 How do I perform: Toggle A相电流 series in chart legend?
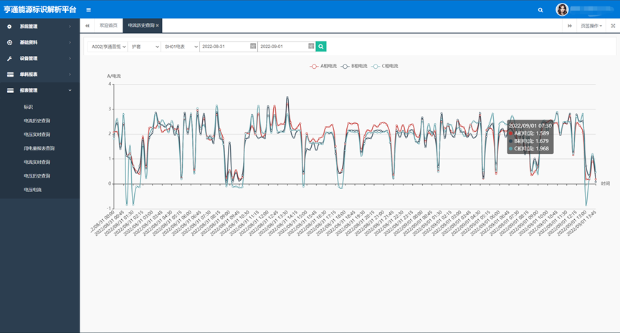pyautogui.click(x=322, y=66)
